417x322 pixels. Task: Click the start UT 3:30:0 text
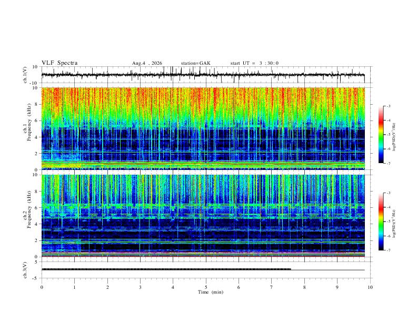point(254,63)
